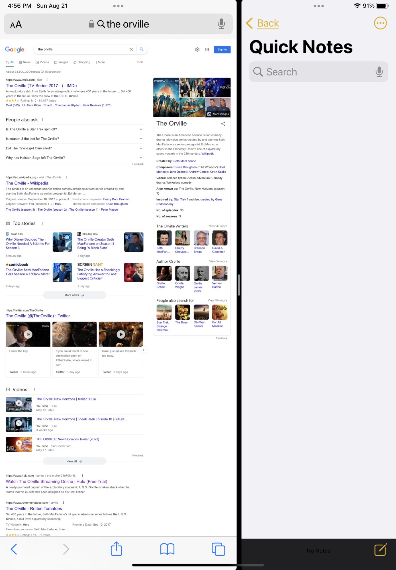Screen dimensions: 396x570
Task: Play the 'Lower the key' Twitter video
Action: click(x=28, y=334)
